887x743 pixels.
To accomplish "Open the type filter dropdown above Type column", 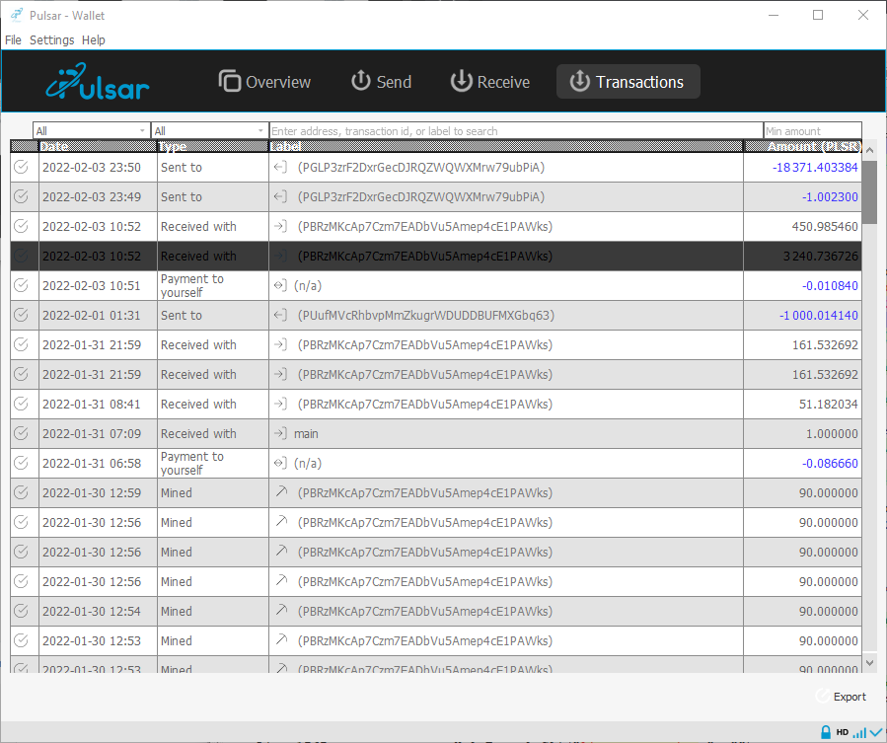I will pos(209,130).
